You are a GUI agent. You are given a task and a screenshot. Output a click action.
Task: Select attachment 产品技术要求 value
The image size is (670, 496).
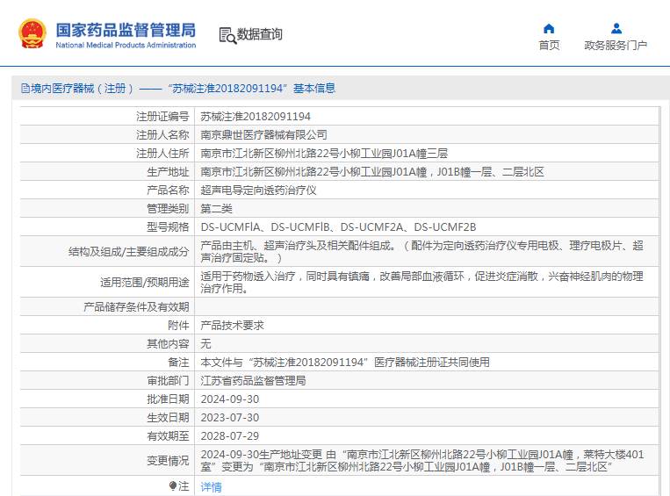232,325
